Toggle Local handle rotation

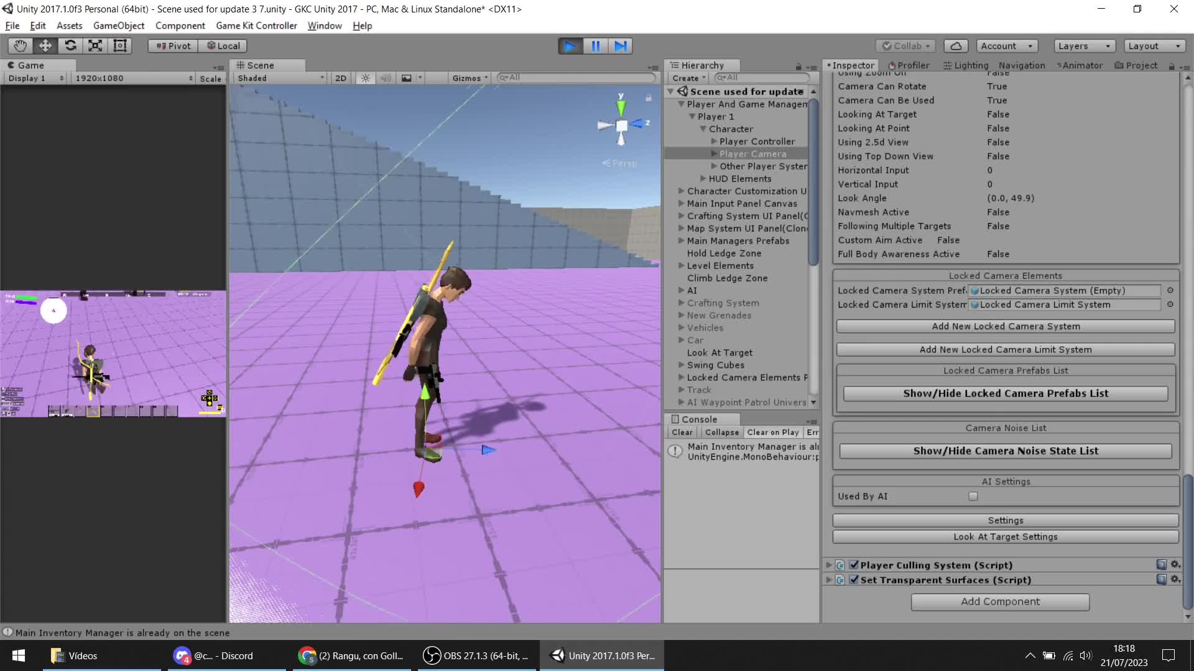223,46
